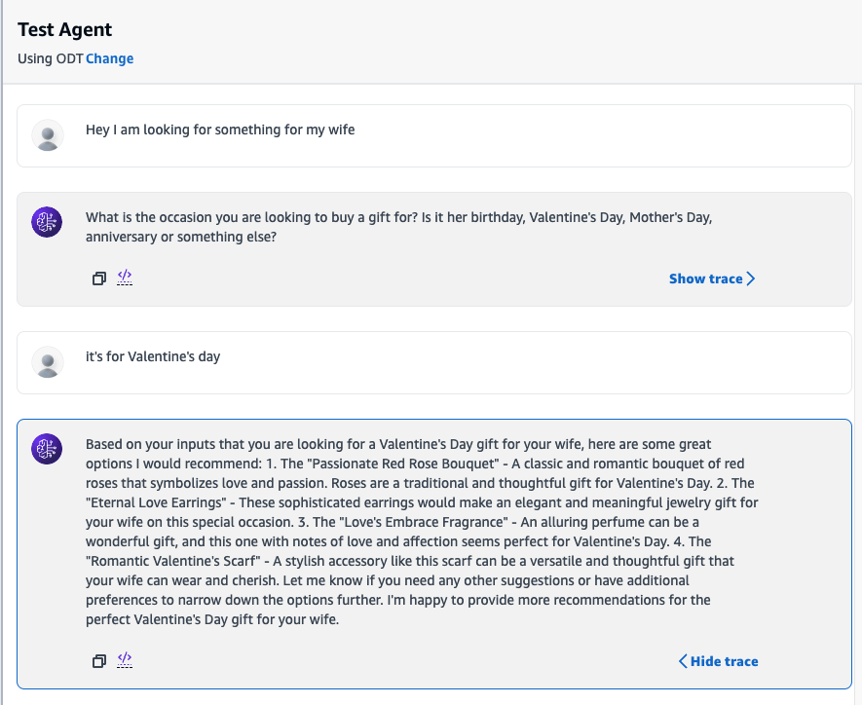Click user avatar beside "it's for Valentine's day"
862x705 pixels.
coord(48,362)
